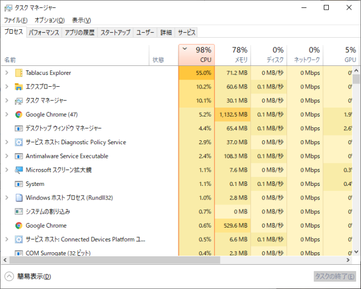361x289 pixels.
Task: Switch to the パフォーマンス tab
Action: 44,33
